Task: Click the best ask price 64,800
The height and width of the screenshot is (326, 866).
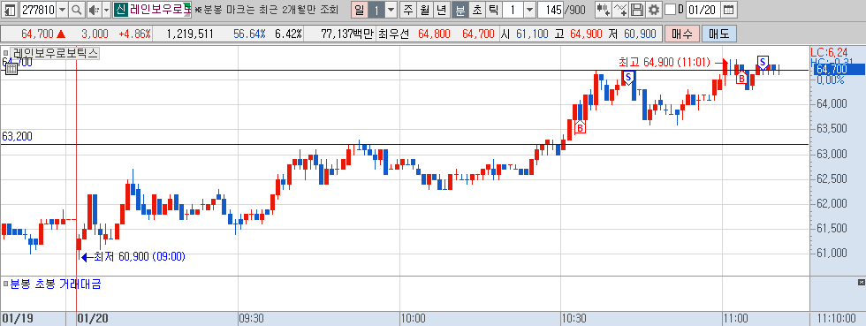Action: coord(434,34)
